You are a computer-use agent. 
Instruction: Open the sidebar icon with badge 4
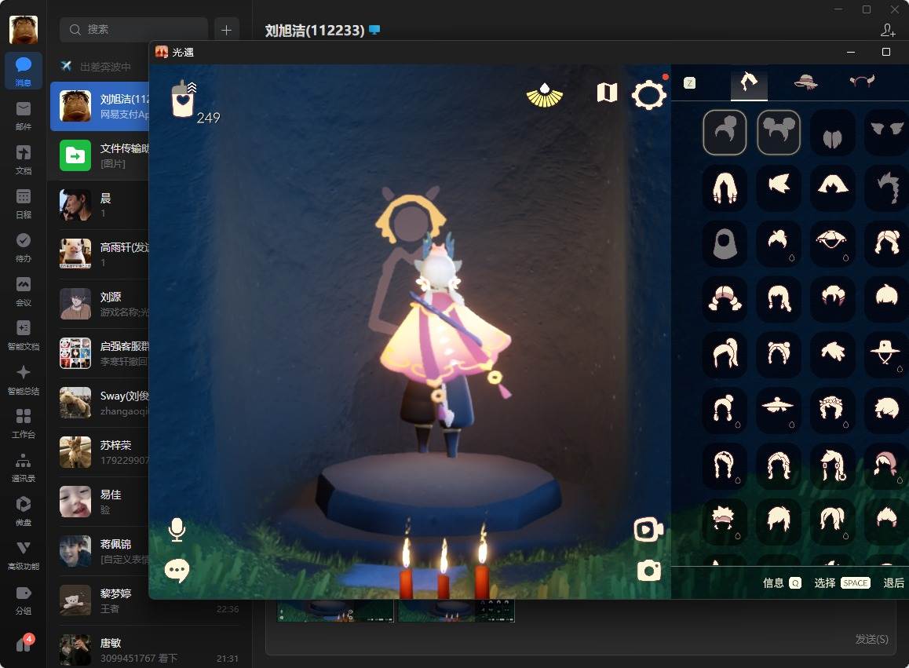tap(24, 643)
